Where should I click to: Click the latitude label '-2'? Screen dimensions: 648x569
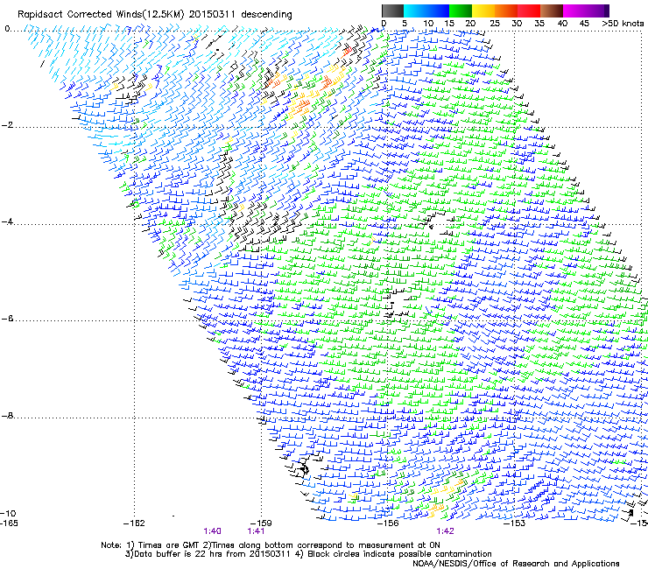7,125
